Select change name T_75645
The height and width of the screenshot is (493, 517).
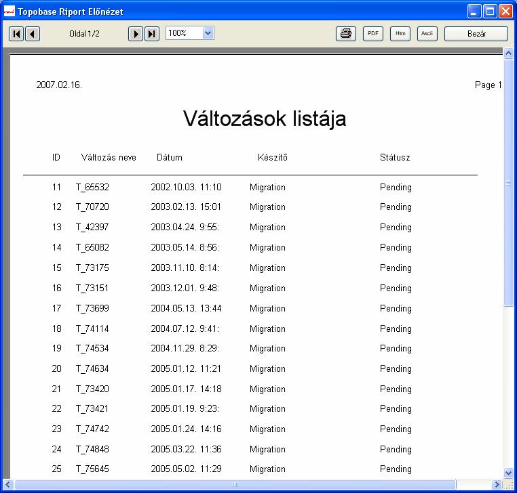tap(92, 469)
